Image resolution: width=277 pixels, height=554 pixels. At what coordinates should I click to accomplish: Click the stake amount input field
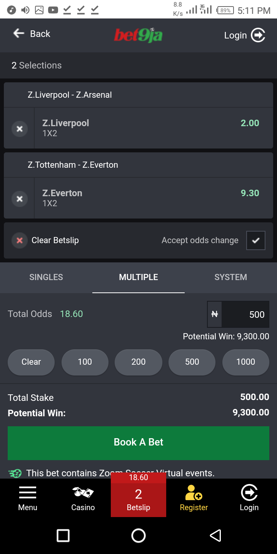(238, 314)
